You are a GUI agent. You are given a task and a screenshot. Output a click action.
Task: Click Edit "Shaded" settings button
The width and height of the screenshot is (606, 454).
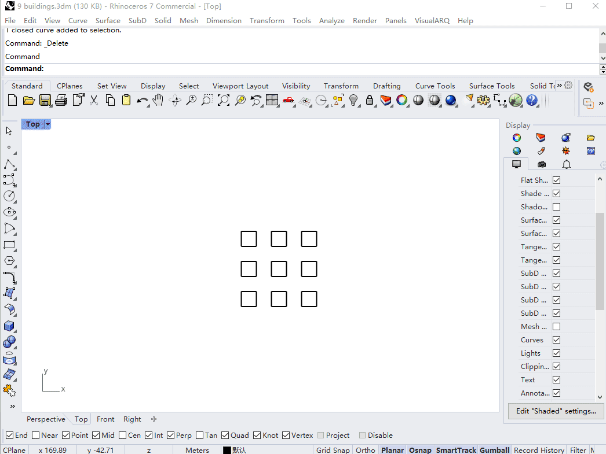(556, 411)
